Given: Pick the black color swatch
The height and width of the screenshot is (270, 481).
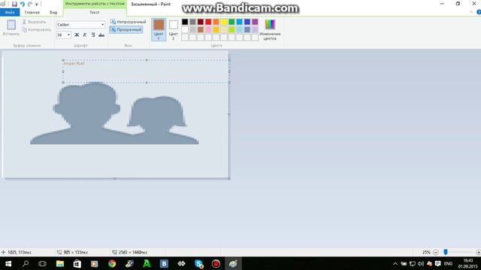Looking at the screenshot, I should (185, 22).
